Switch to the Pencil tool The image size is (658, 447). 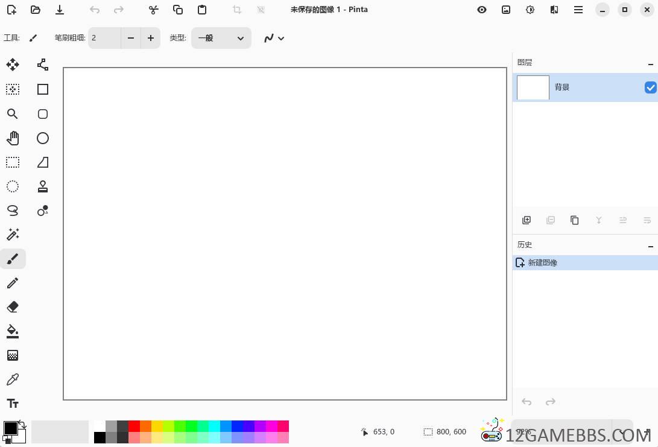13,283
